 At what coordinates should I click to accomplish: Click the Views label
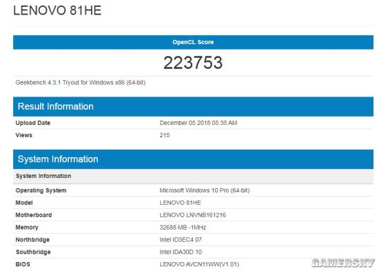click(23, 135)
